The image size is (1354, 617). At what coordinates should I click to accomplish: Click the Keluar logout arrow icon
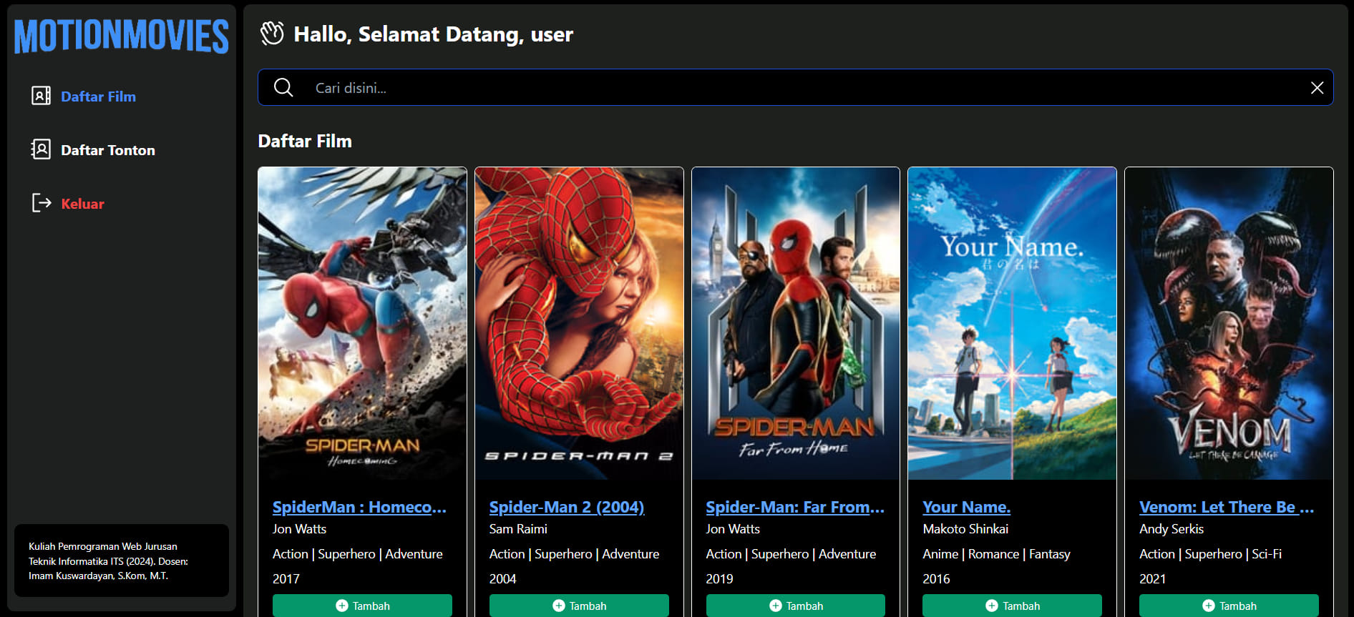[41, 203]
